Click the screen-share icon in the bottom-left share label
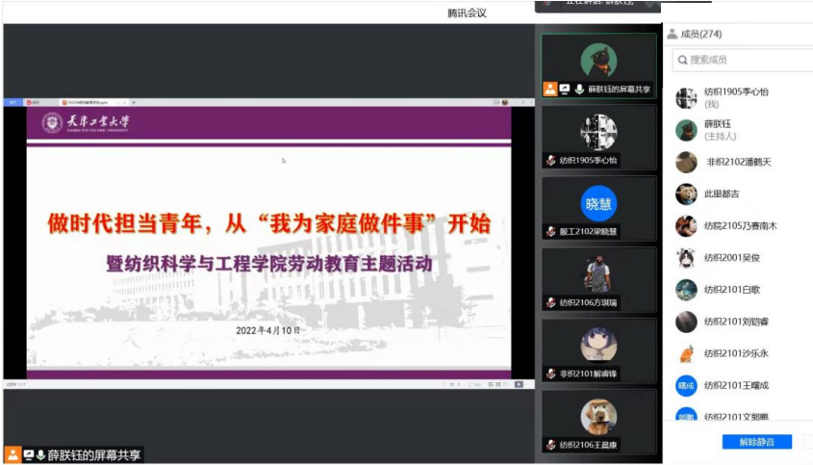Viewport: 813px width, 465px height. 29,455
